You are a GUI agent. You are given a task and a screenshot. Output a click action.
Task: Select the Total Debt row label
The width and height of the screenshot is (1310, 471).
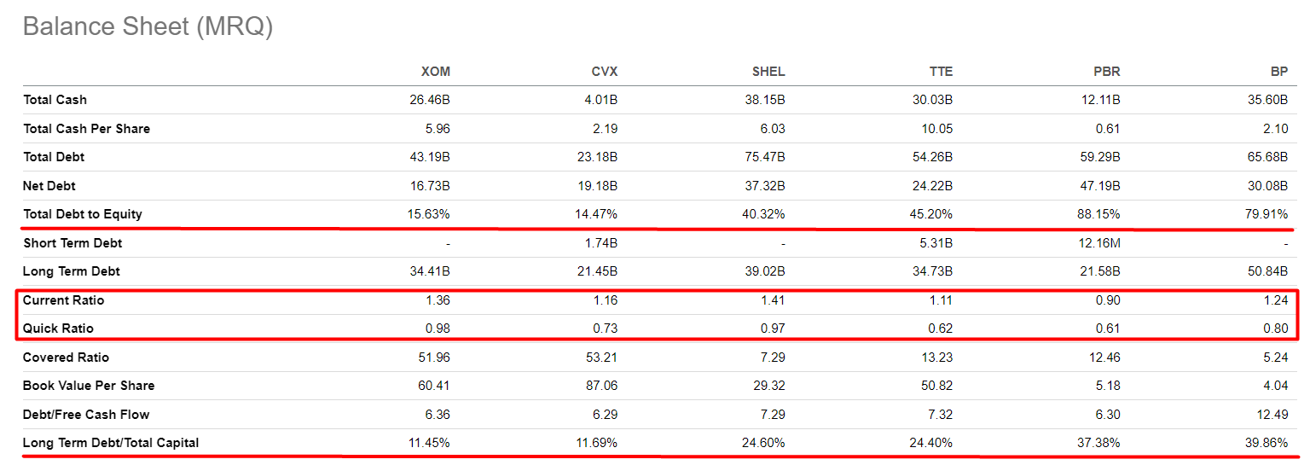(54, 157)
